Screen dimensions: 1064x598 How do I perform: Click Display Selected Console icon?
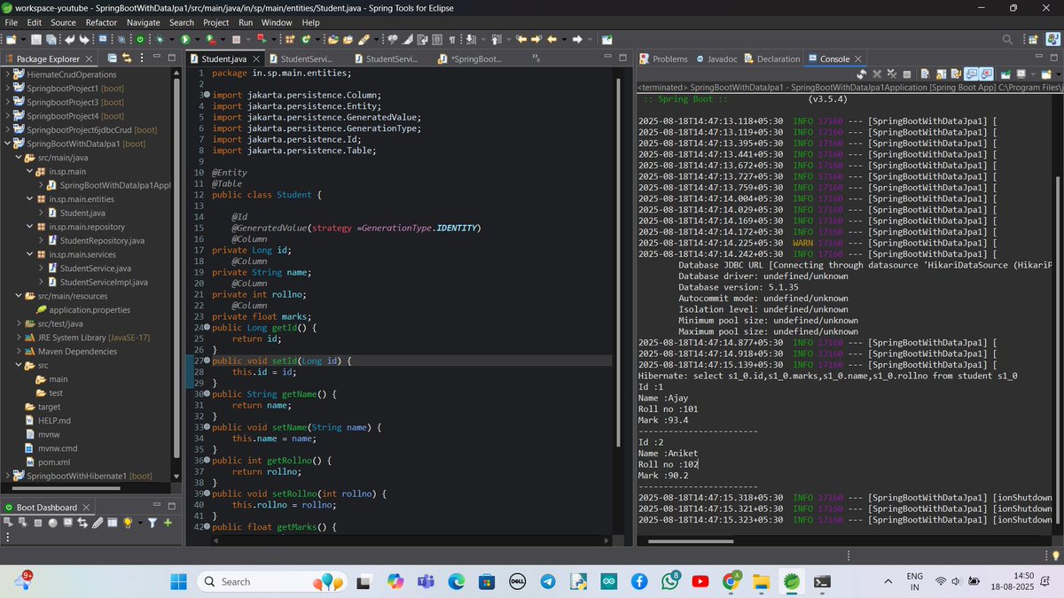pyautogui.click(x=1021, y=74)
